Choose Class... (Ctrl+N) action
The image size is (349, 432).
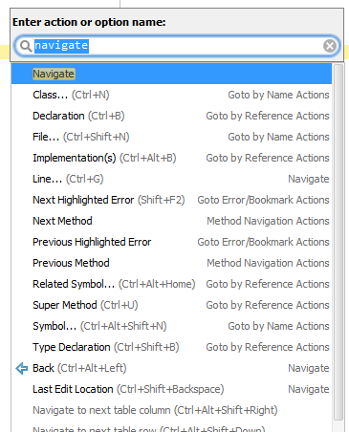coord(171,95)
